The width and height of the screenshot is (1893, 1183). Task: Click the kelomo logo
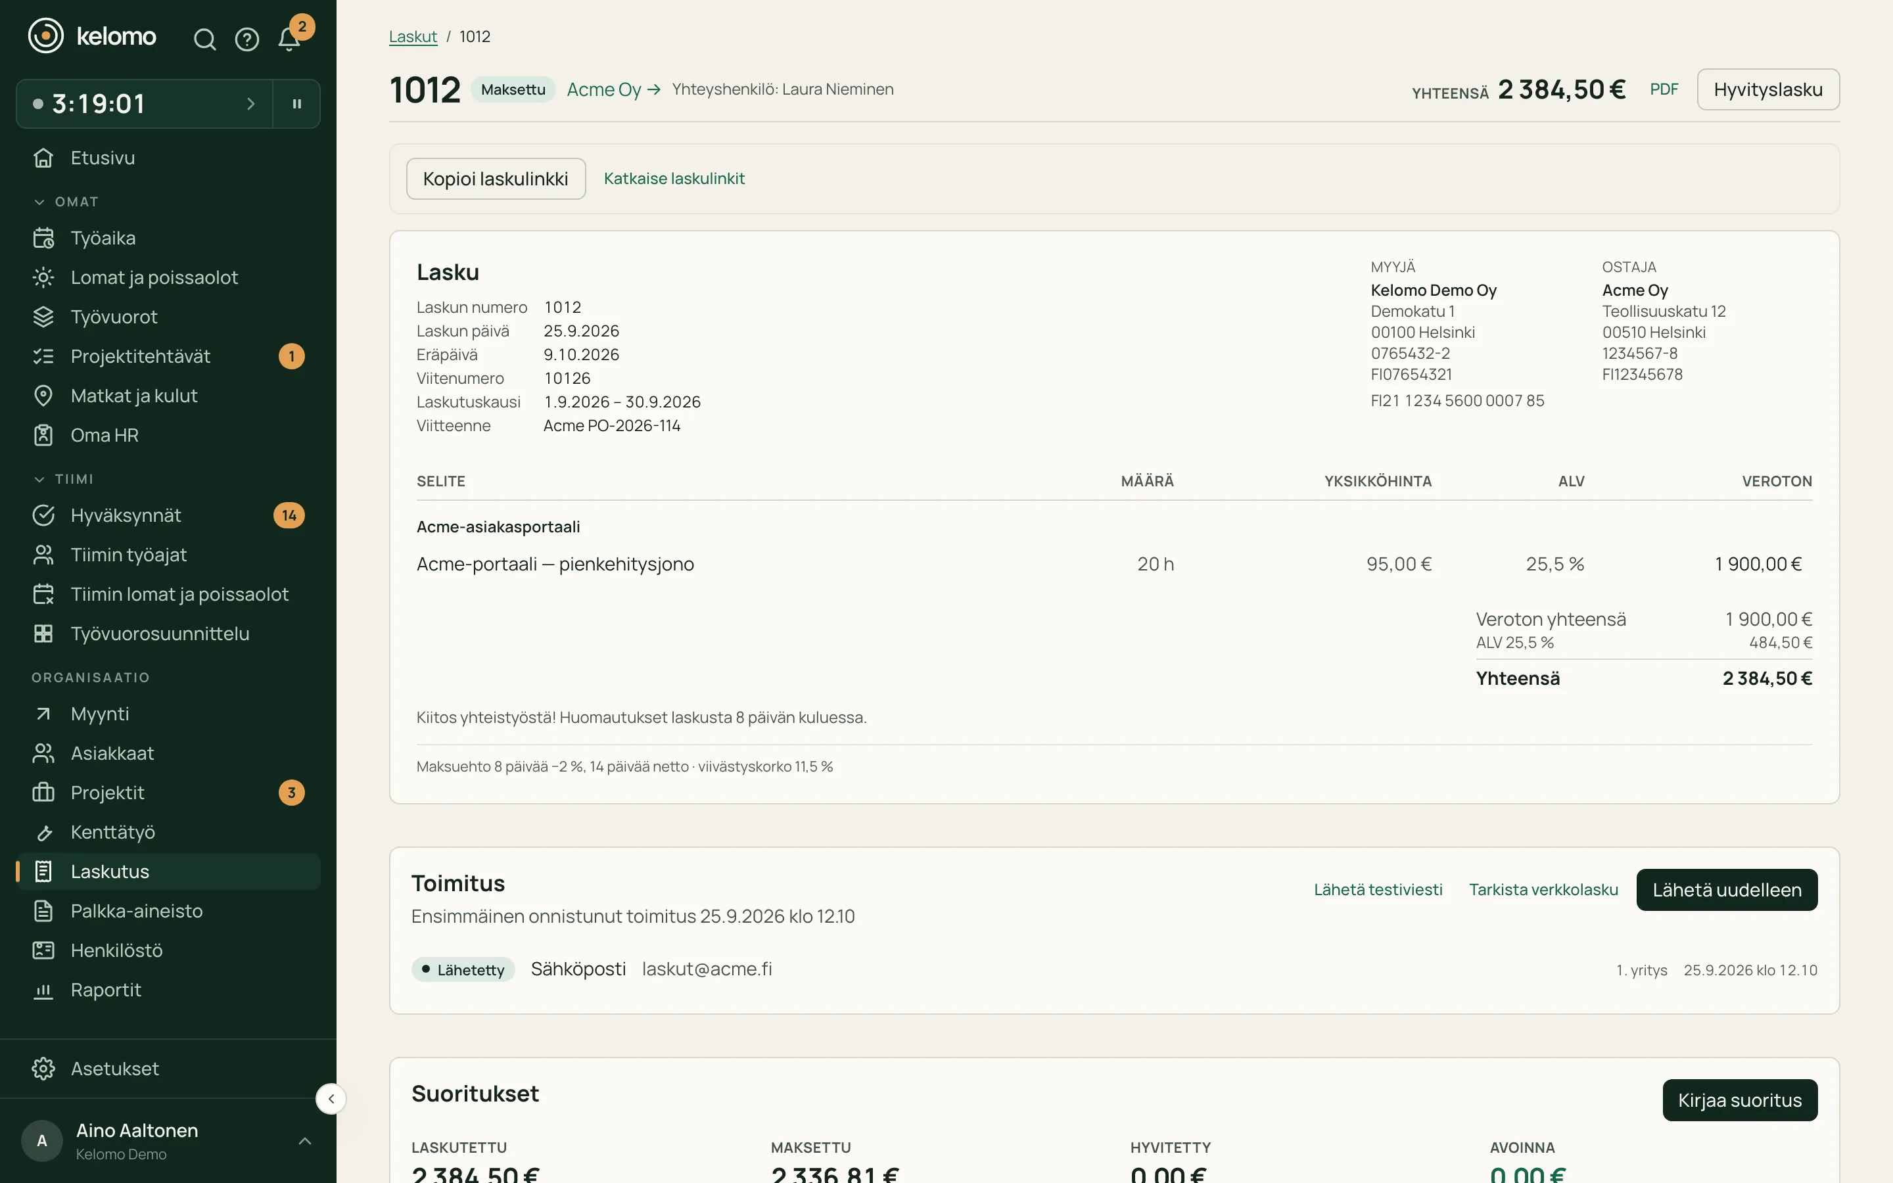[x=92, y=36]
